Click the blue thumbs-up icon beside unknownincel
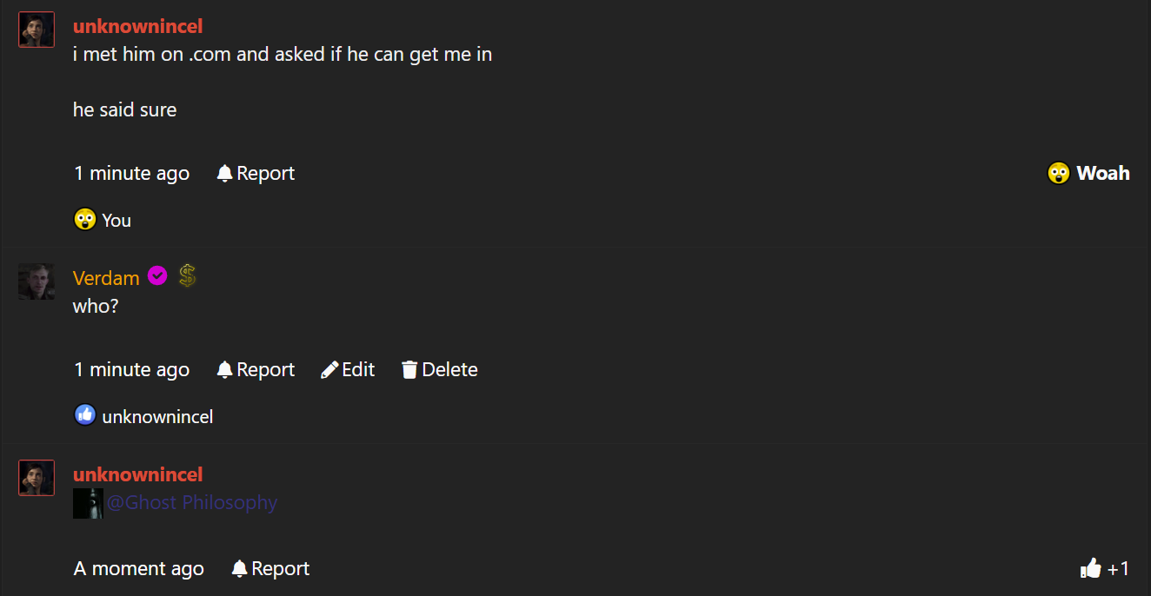 click(85, 415)
